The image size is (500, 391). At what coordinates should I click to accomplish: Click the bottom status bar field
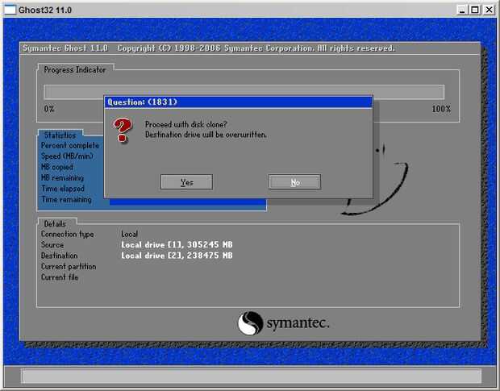251,376
